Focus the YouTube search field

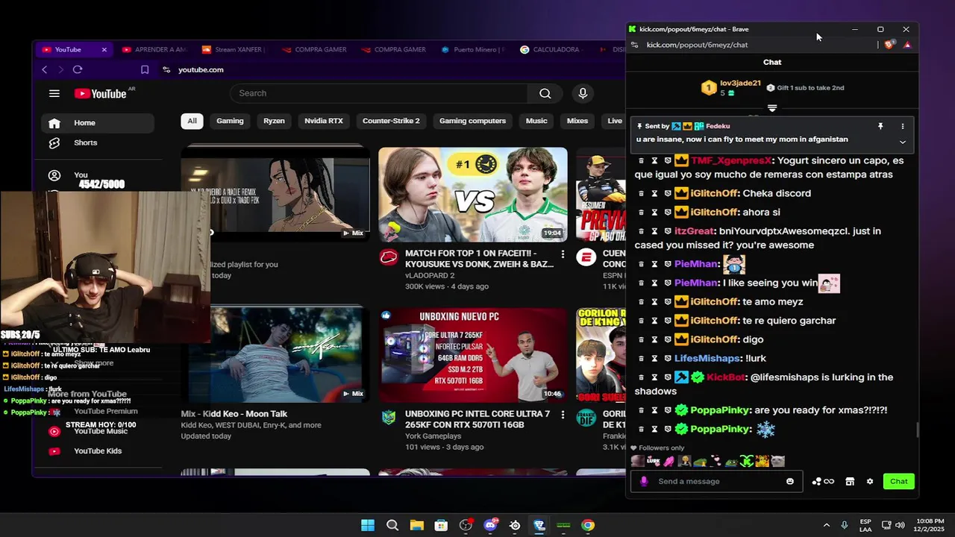pos(379,93)
